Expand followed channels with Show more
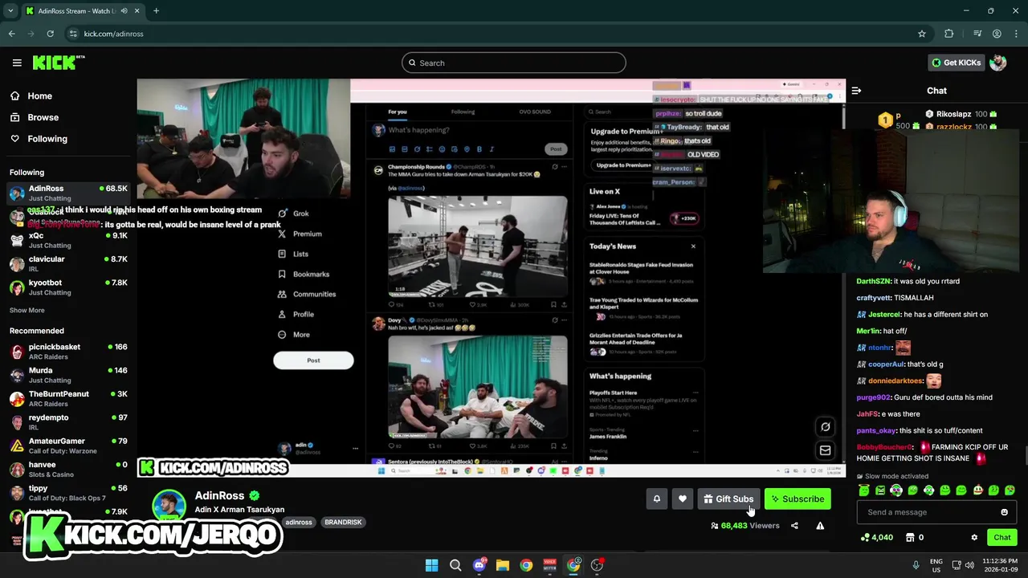 27,310
